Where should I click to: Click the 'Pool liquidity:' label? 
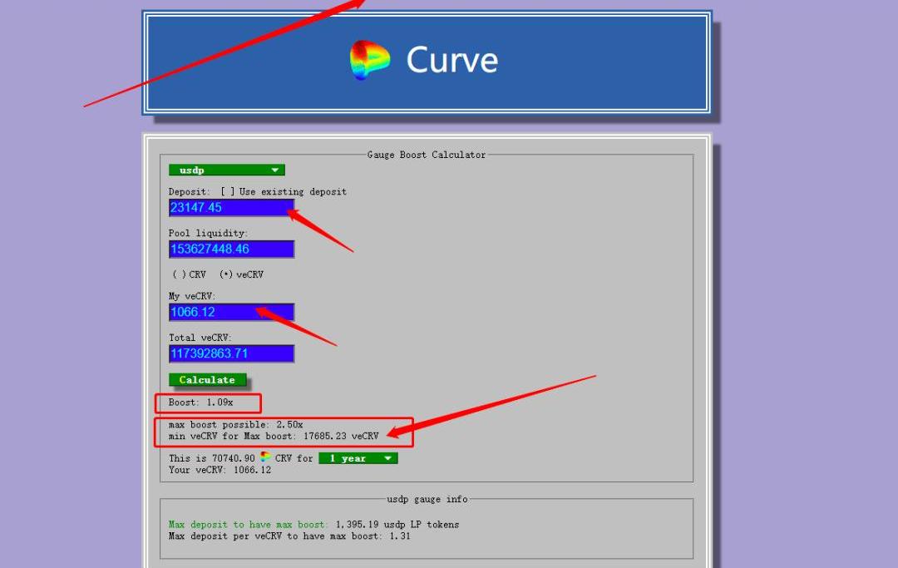coord(209,234)
